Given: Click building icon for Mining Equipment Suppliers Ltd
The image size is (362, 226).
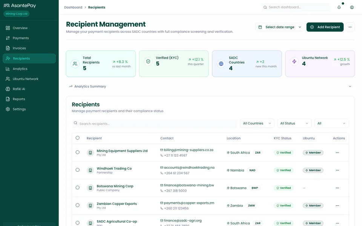Looking at the screenshot, I should pyautogui.click(x=90, y=153).
